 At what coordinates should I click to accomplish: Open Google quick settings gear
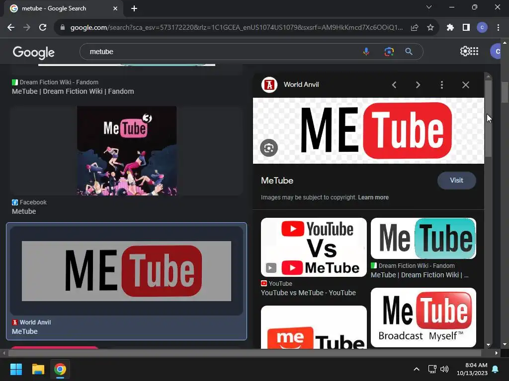[x=465, y=51]
